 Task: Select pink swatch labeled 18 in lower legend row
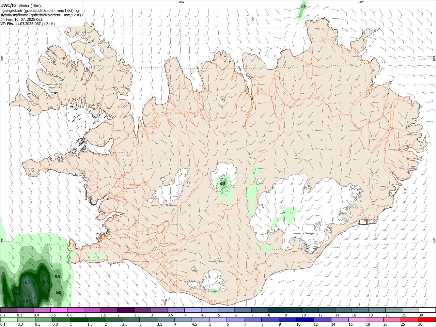374,320
